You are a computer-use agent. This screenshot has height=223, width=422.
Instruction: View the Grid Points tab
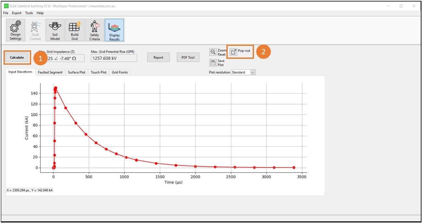[120, 72]
